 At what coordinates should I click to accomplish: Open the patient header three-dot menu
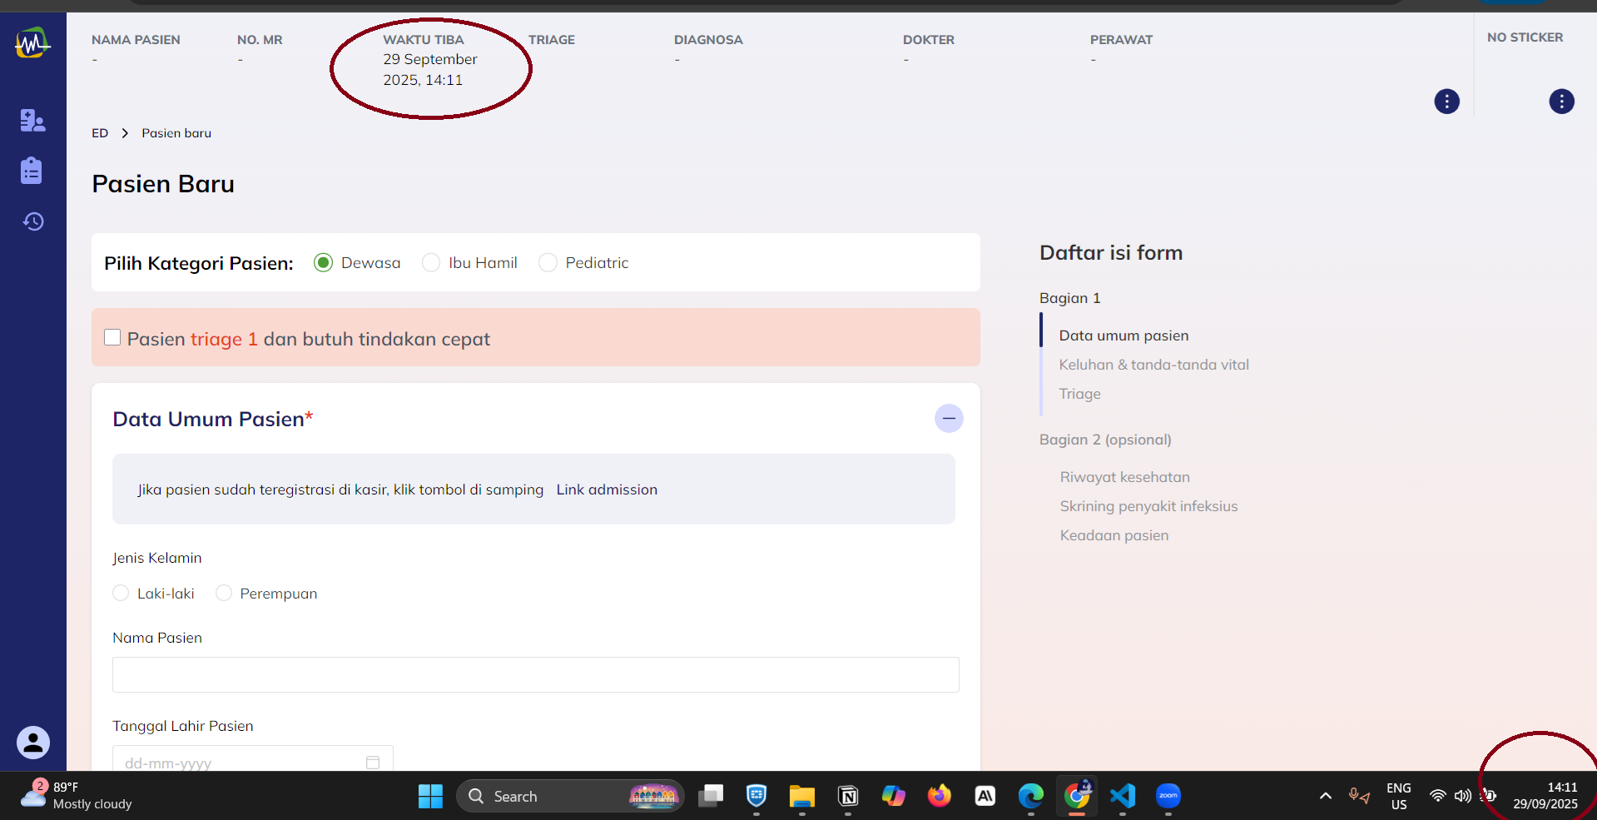(x=1446, y=102)
